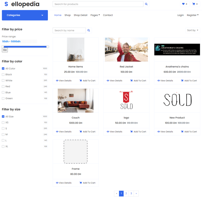Click cart icon on Couch card
This screenshot has height=198, width=202.
point(81,131)
